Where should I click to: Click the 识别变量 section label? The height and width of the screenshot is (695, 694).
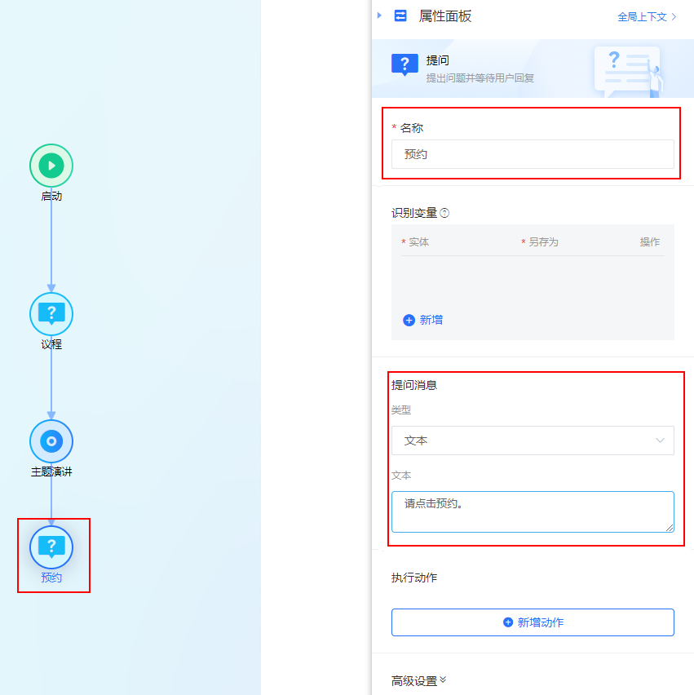pos(414,213)
